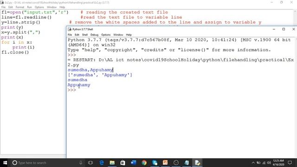Minimize the Python 3.7.7 Shell window
Image resolution: width=297 pixels, height=167 pixels.
(x=274, y=29)
